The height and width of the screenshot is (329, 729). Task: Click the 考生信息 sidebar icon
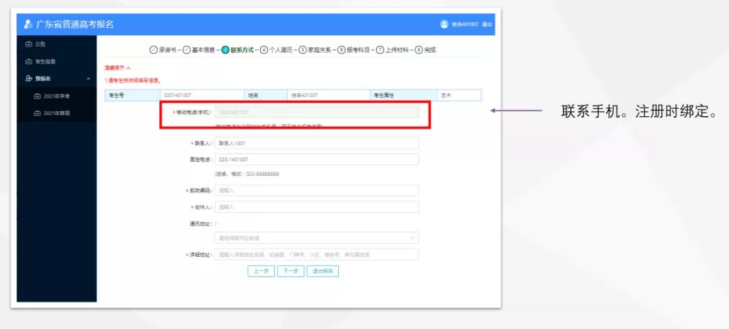click(x=29, y=61)
